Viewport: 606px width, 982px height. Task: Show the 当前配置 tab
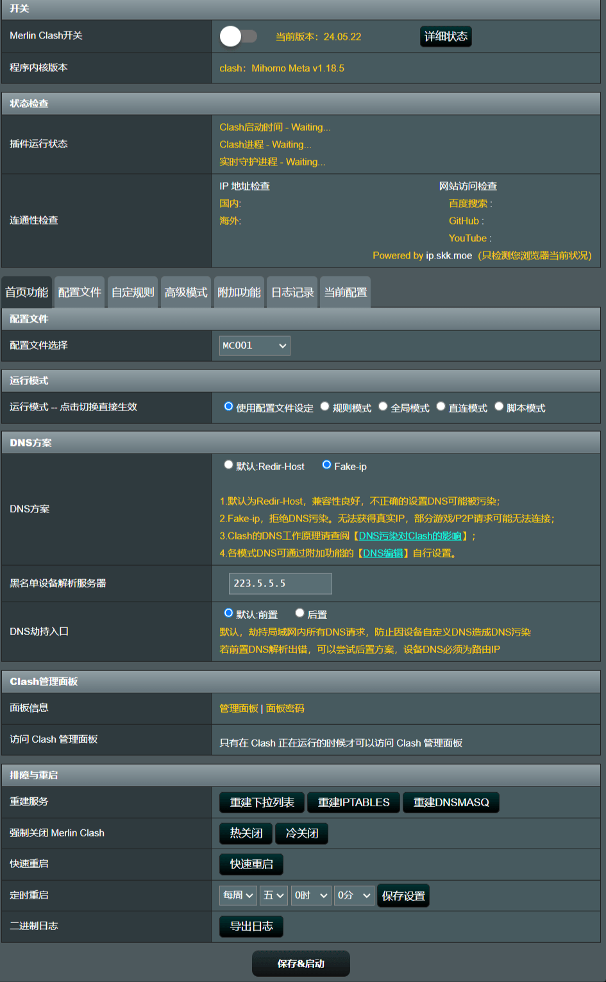(x=346, y=292)
